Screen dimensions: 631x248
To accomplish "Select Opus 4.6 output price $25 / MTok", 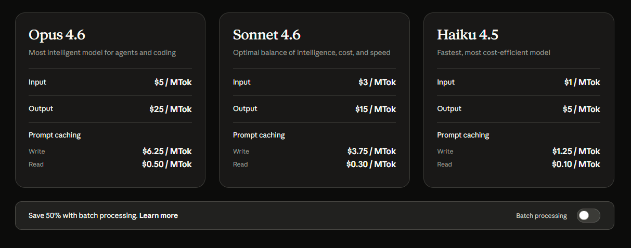I will (170, 109).
